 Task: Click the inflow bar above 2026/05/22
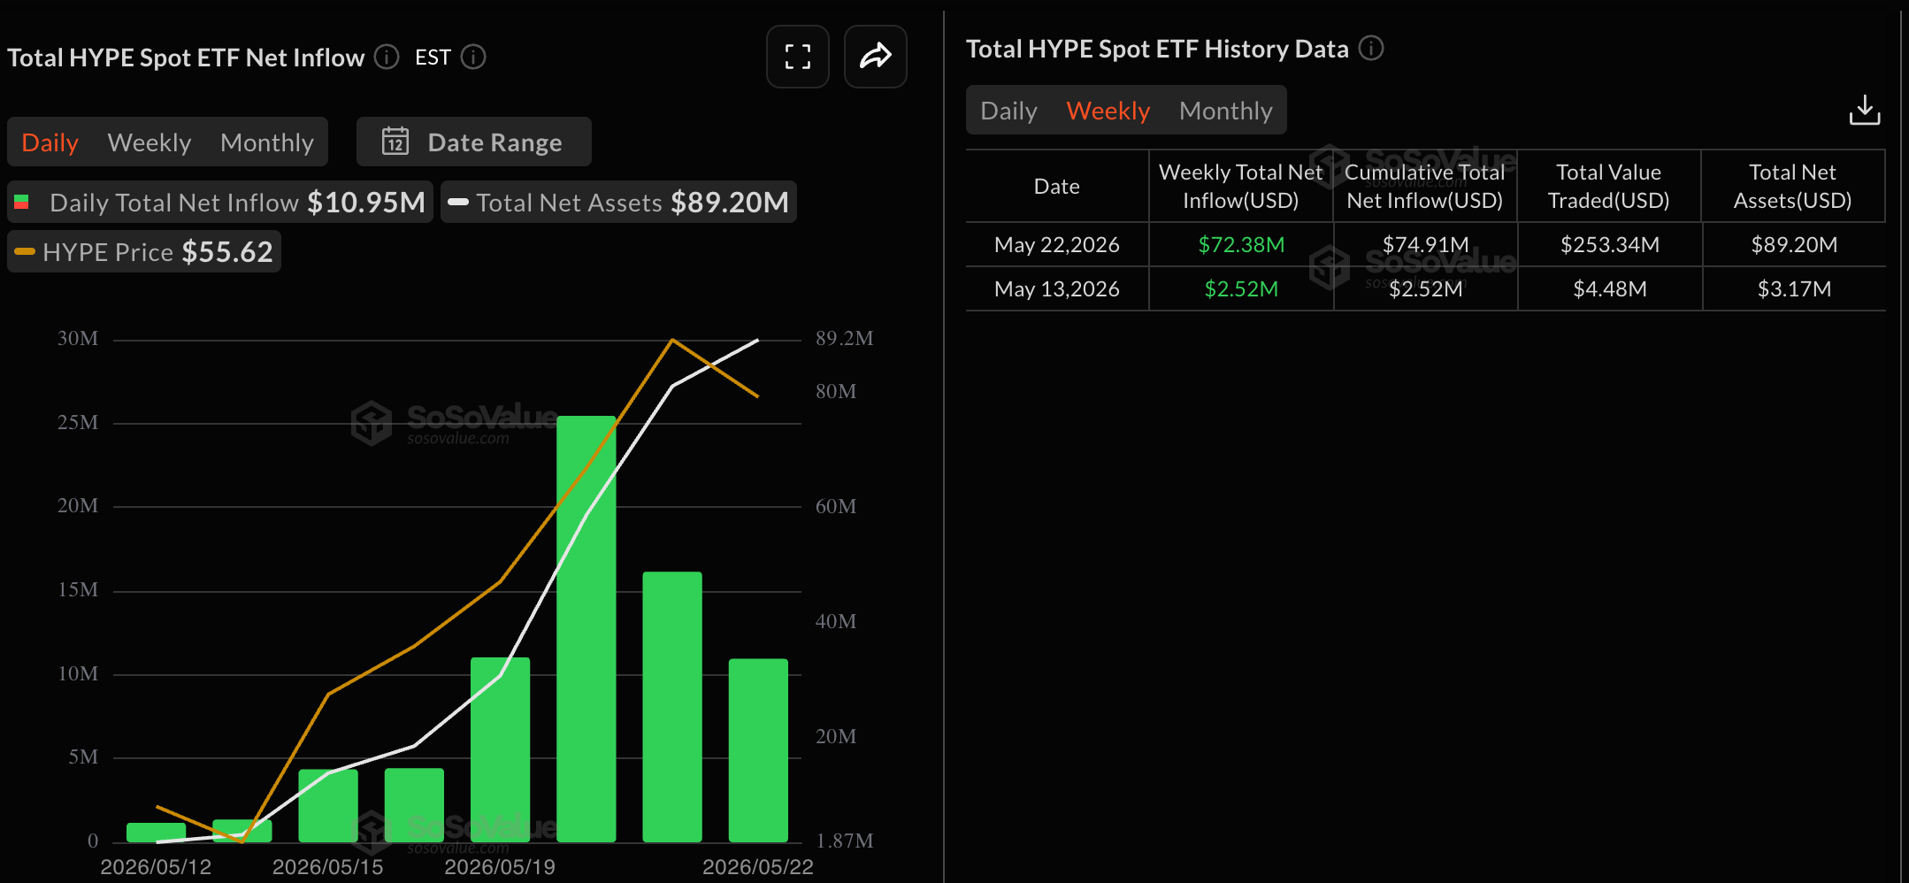pyautogui.click(x=758, y=749)
